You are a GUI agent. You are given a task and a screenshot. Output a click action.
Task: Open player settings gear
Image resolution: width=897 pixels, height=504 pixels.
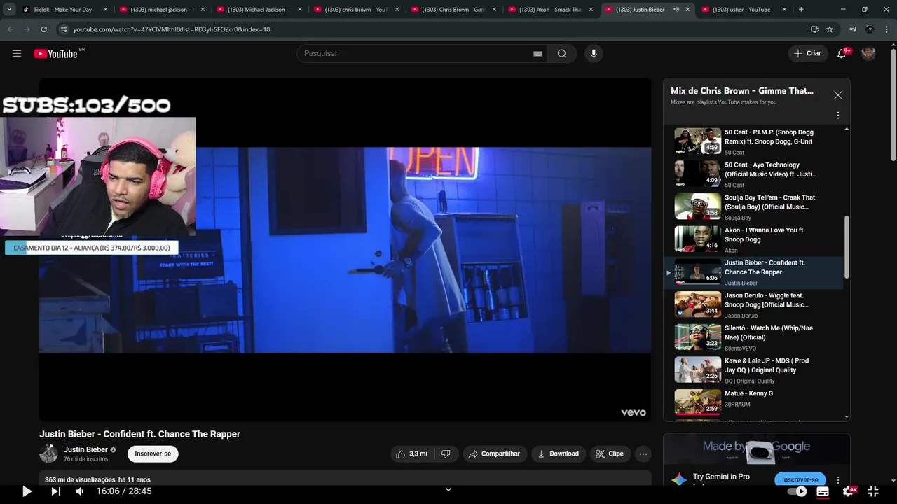click(x=849, y=491)
